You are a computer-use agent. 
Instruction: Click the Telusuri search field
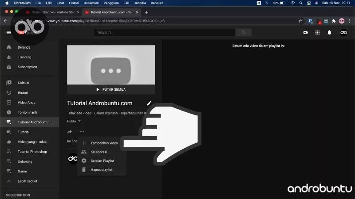point(165,32)
